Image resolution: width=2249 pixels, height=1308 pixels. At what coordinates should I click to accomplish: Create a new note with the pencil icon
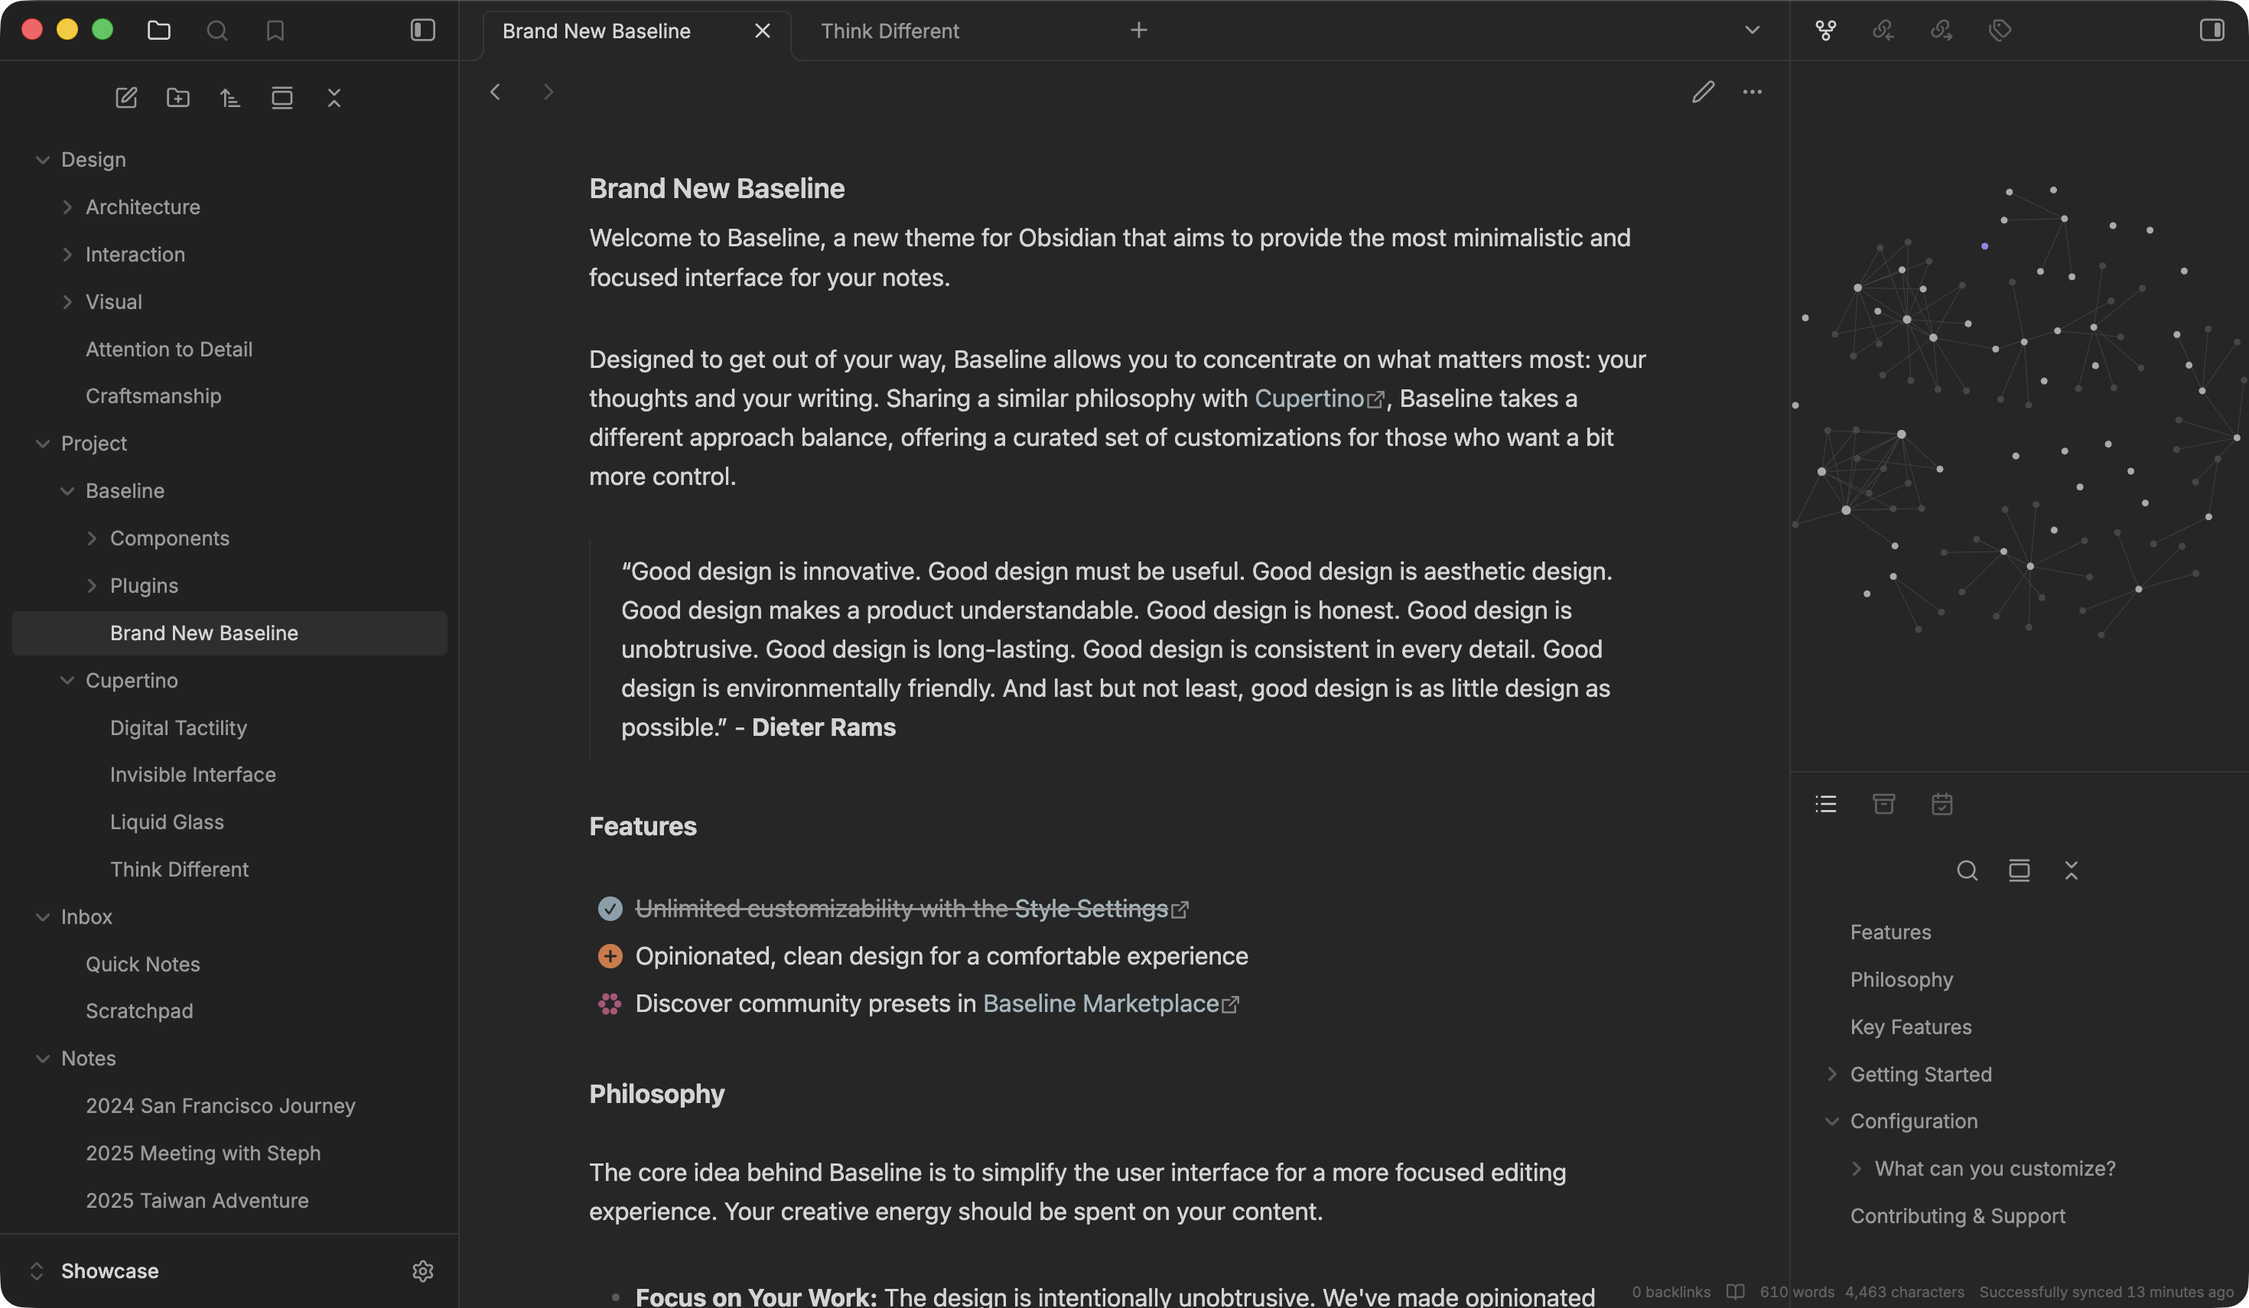tap(125, 98)
